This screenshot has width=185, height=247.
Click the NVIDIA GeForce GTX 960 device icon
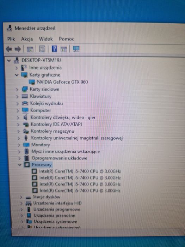tap(32, 82)
